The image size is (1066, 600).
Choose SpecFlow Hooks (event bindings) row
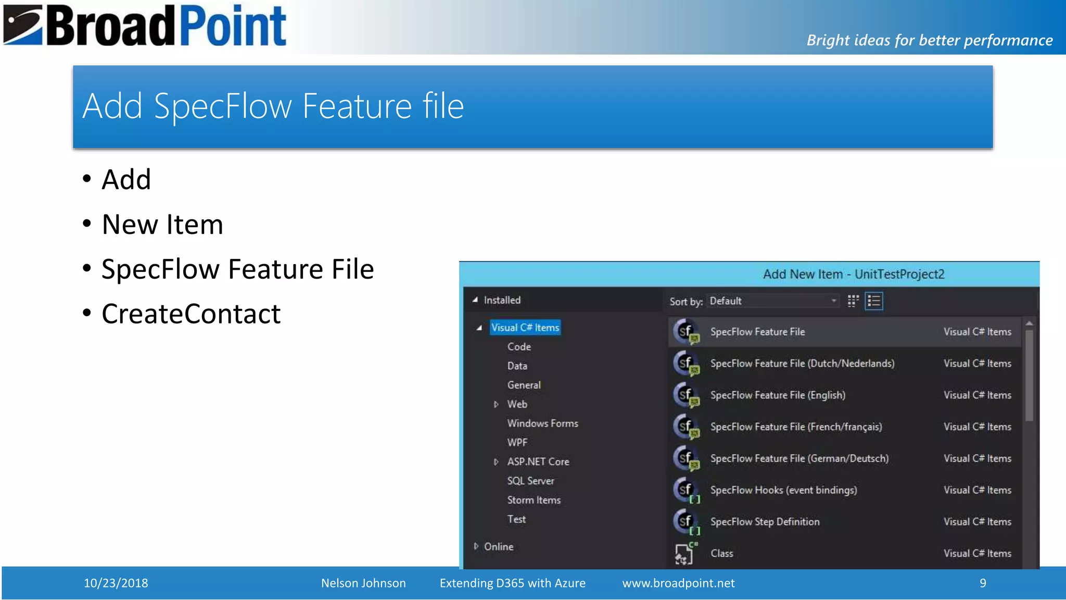click(x=845, y=490)
